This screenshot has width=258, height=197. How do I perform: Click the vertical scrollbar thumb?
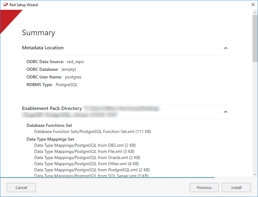coord(255,38)
